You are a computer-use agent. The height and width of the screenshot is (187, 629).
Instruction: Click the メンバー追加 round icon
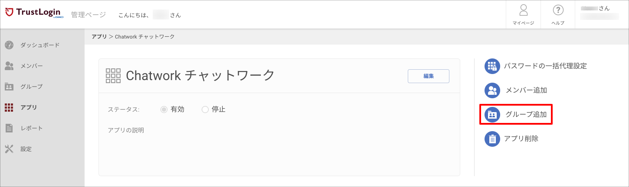(492, 90)
